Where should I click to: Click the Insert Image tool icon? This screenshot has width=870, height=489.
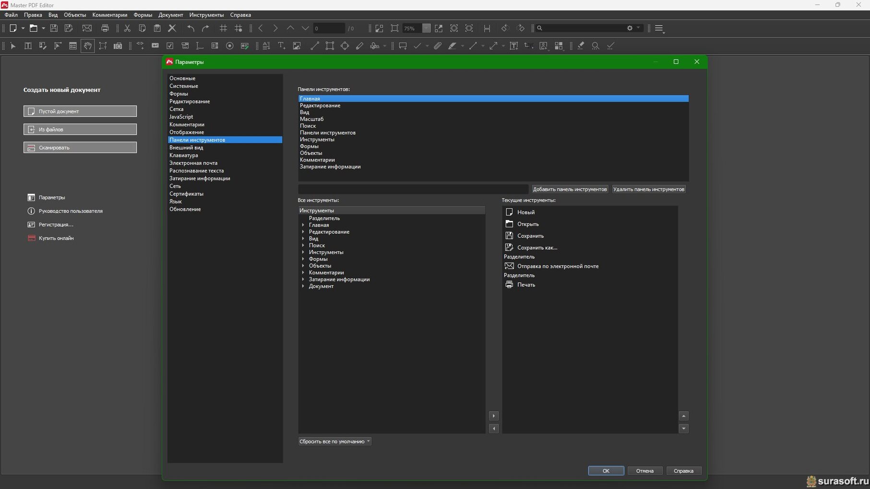(x=297, y=46)
